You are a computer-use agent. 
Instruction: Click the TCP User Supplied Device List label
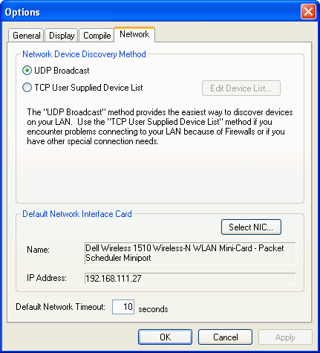[x=88, y=88]
